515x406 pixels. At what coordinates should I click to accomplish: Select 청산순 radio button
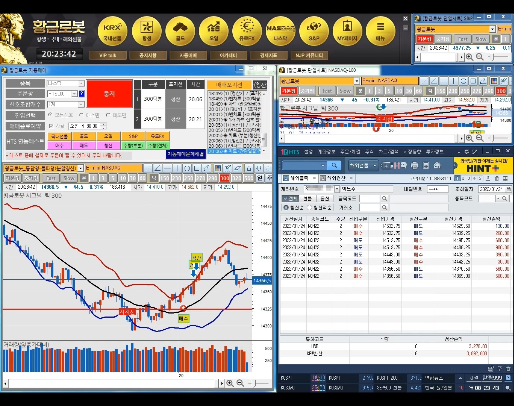click(x=286, y=208)
